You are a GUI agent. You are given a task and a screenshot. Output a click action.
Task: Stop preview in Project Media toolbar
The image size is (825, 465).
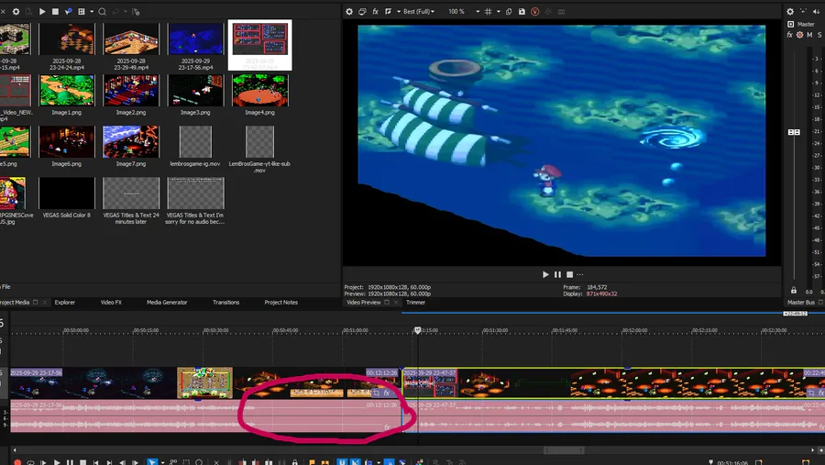tap(55, 12)
